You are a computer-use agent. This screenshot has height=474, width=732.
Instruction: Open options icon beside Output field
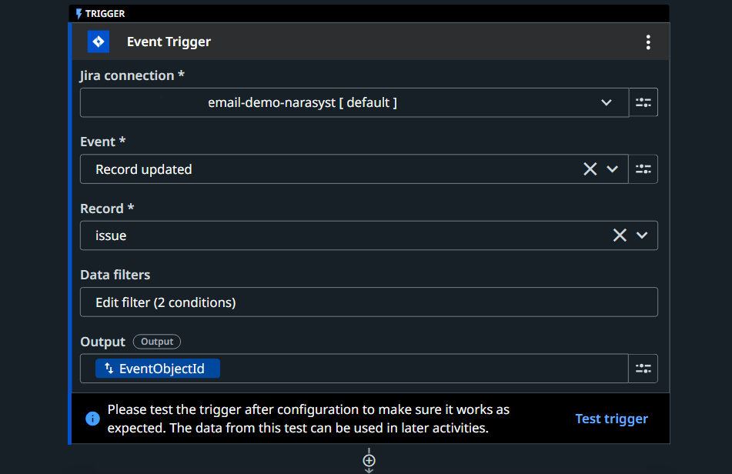point(643,369)
